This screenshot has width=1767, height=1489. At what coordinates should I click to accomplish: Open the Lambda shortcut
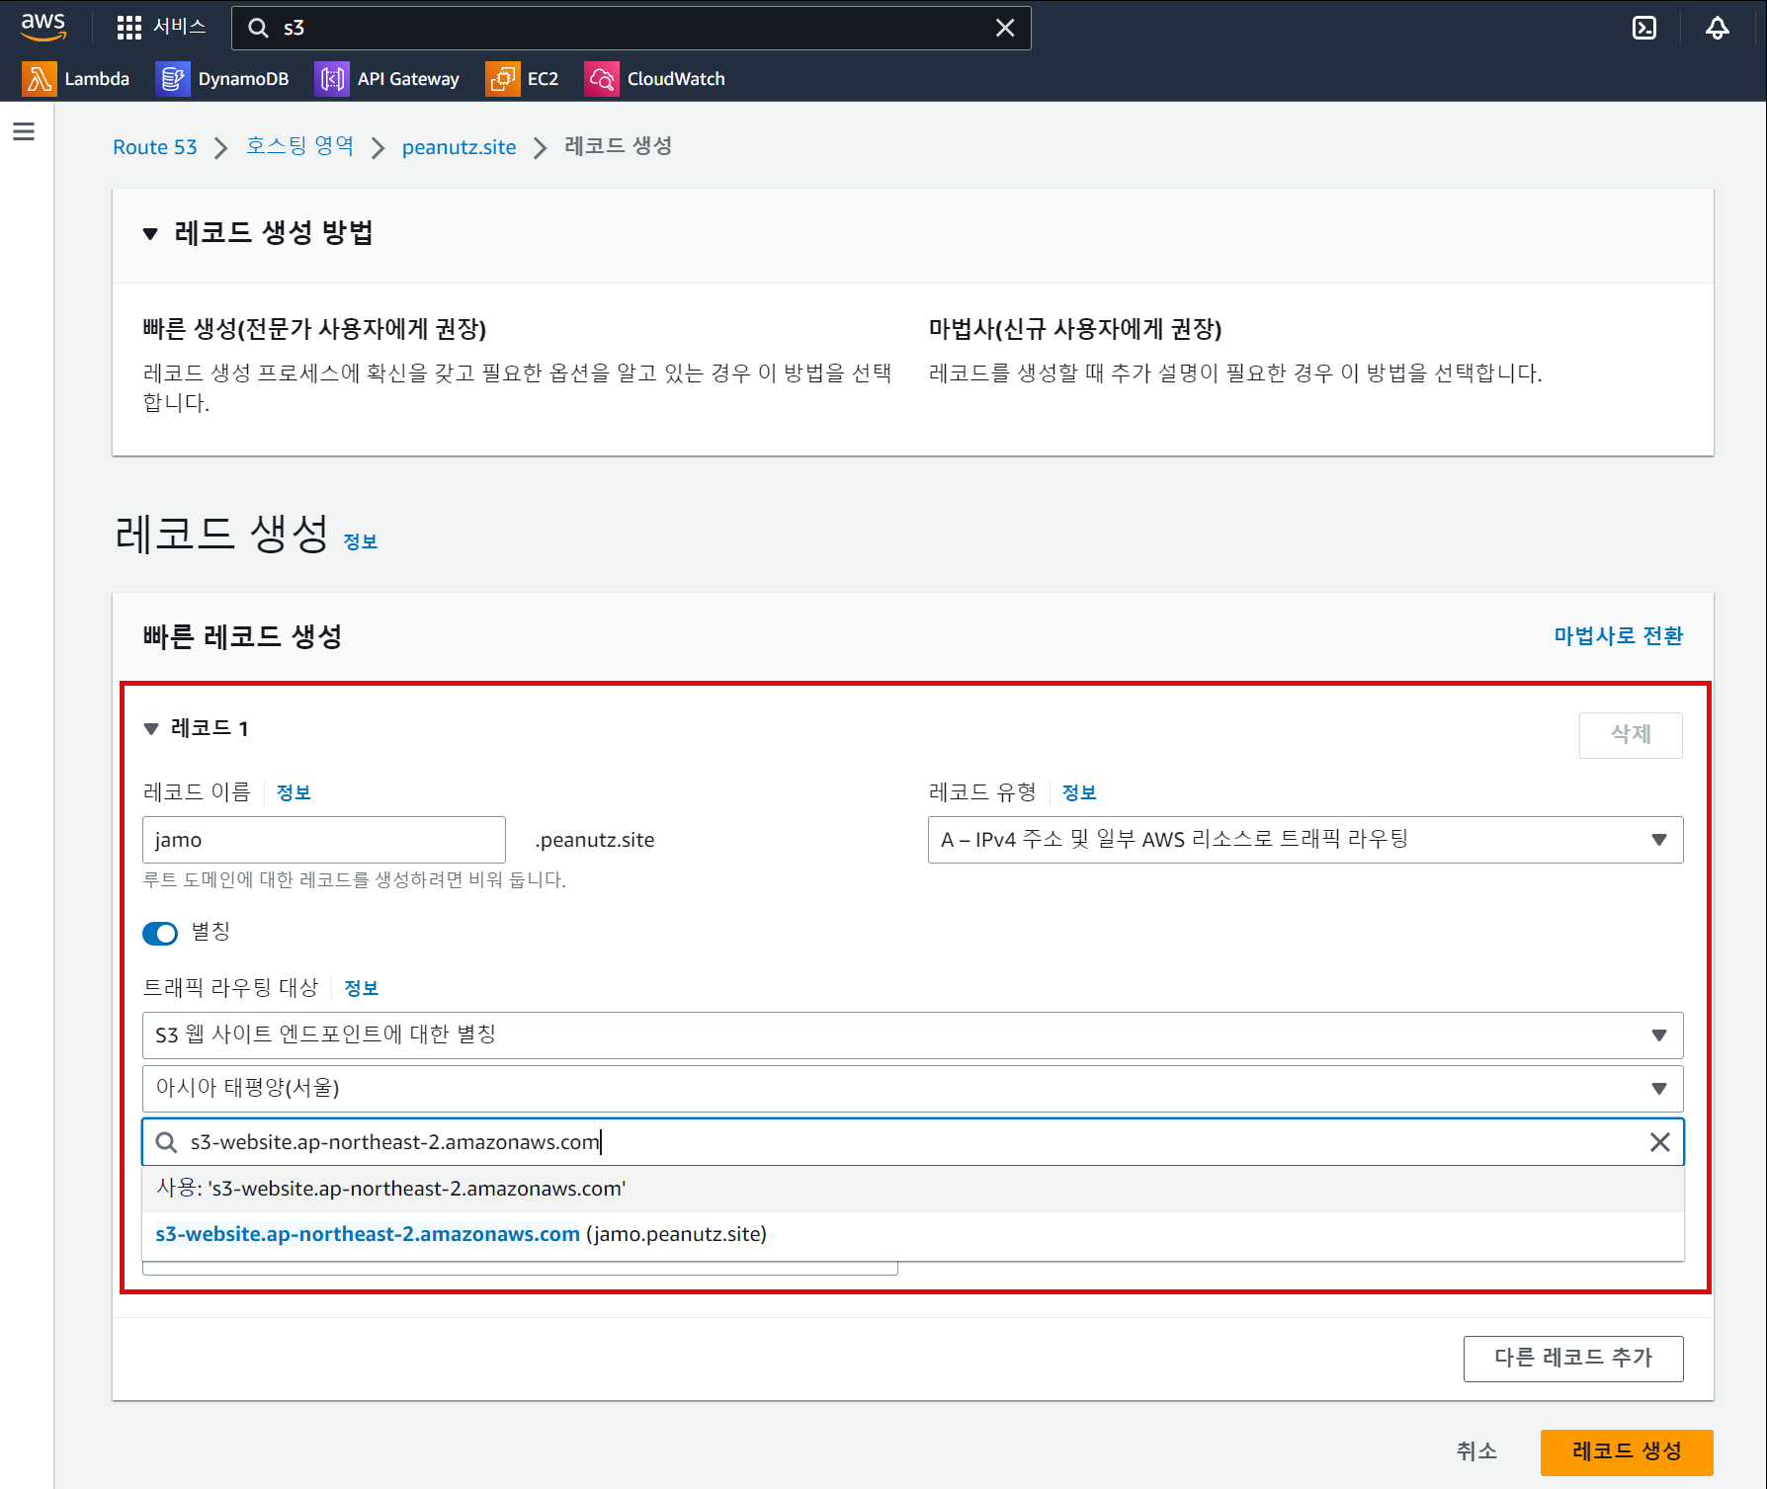tap(76, 79)
